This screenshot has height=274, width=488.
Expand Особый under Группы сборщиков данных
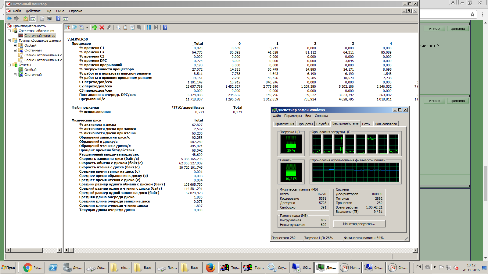[x=15, y=45]
